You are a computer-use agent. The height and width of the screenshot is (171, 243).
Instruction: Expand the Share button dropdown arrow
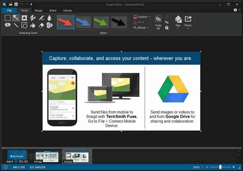188,29
